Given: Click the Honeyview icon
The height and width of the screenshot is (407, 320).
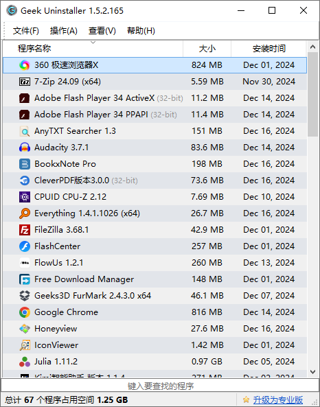Looking at the screenshot, I should pyautogui.click(x=25, y=329).
